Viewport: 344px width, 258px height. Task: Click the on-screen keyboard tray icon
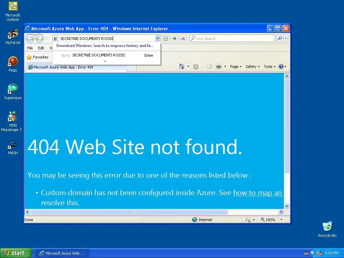(x=306, y=253)
